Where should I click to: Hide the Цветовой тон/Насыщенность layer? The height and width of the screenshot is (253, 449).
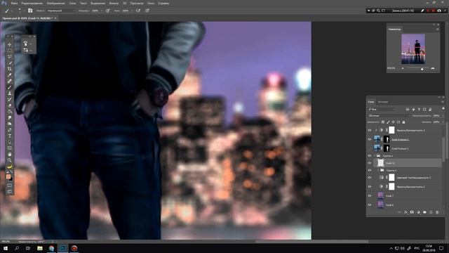pyautogui.click(x=370, y=178)
